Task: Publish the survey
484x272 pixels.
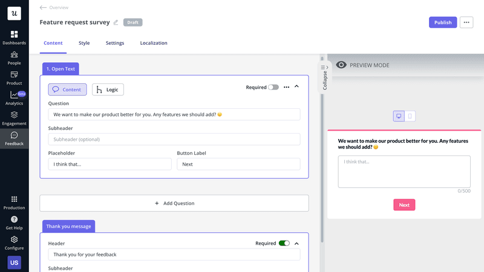Action: (443, 22)
